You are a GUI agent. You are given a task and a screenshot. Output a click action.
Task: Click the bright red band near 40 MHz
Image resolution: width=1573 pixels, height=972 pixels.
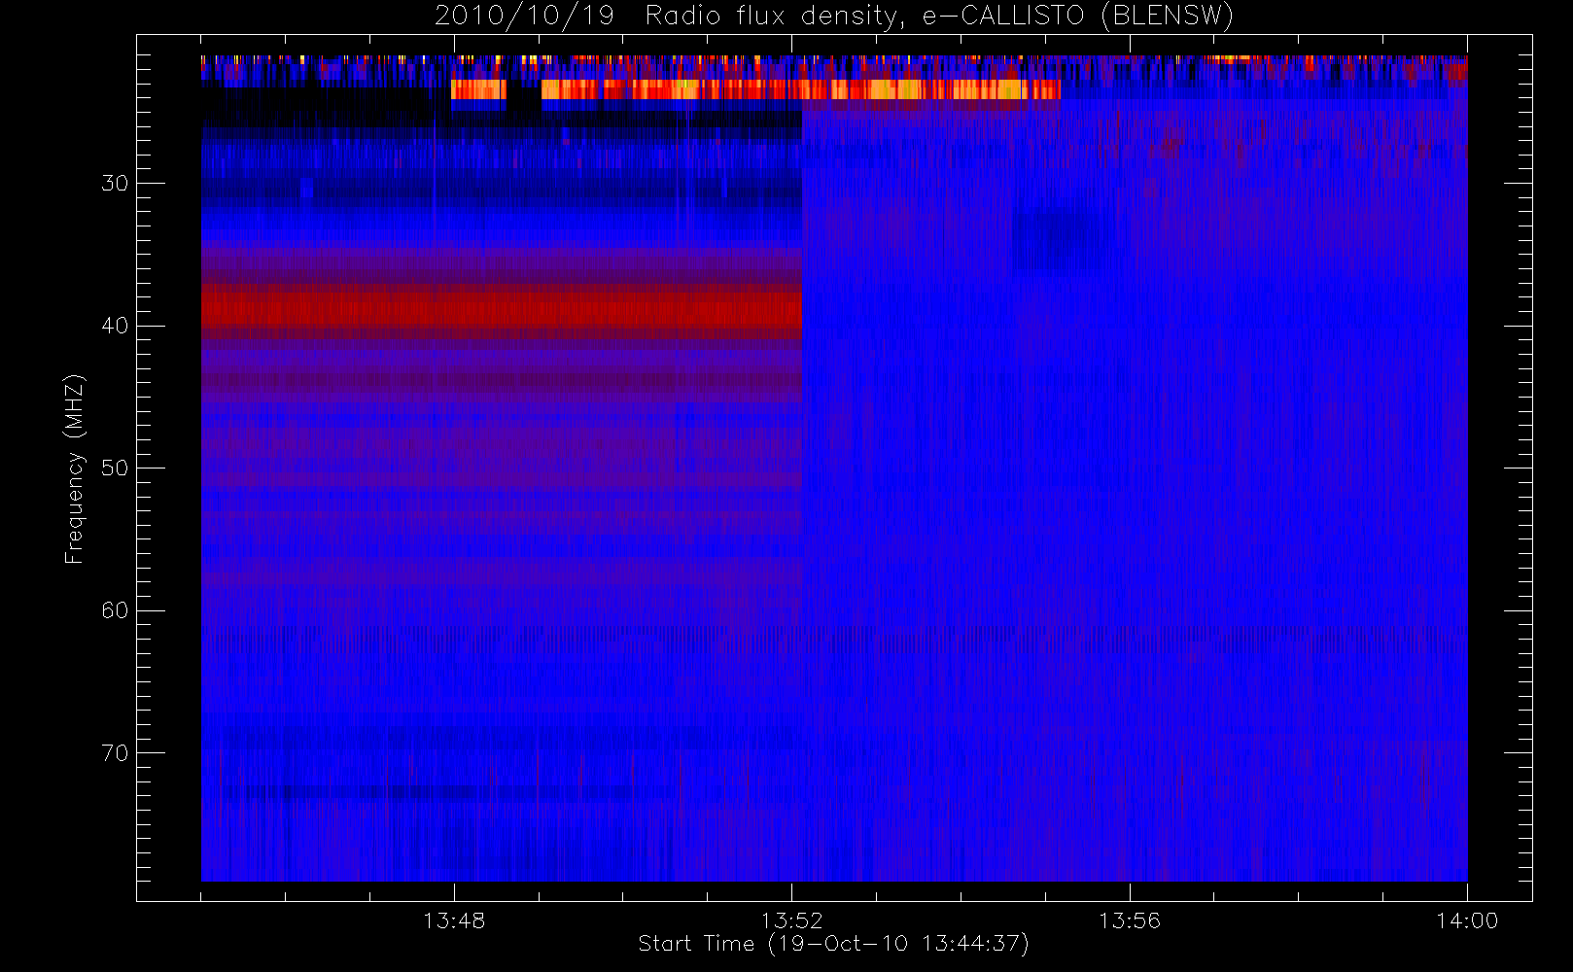tap(502, 310)
